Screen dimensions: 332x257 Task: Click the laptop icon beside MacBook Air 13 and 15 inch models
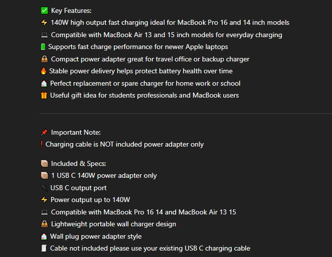(x=44, y=35)
